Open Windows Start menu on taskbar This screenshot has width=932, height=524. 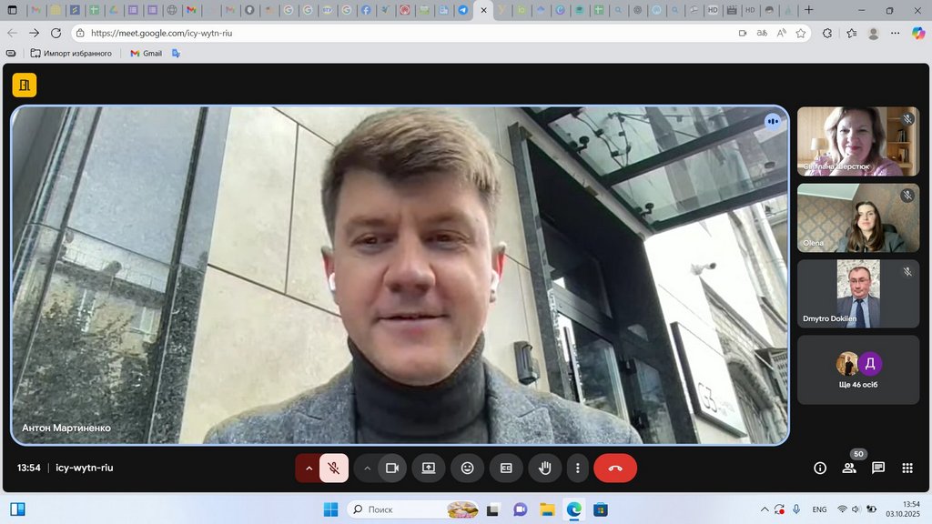click(x=329, y=509)
